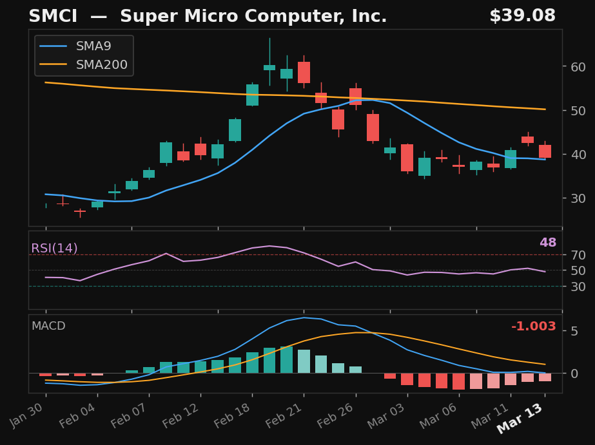Click the MACD value -1.003 readout

click(534, 326)
